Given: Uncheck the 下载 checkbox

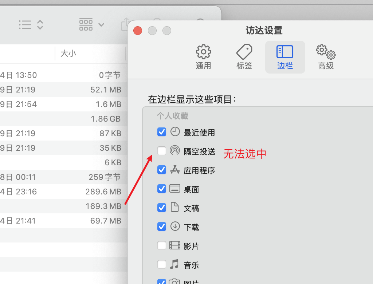Looking at the screenshot, I should (161, 226).
